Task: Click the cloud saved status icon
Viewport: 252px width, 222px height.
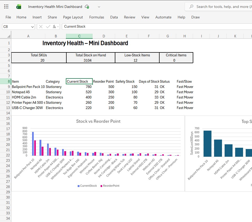Action: click(x=87, y=7)
